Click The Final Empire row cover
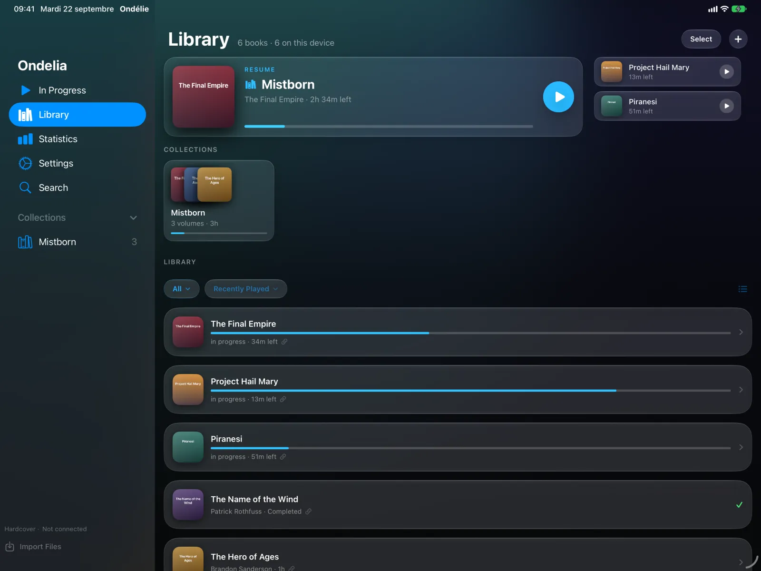Screen dimensions: 761x571 click(188, 332)
